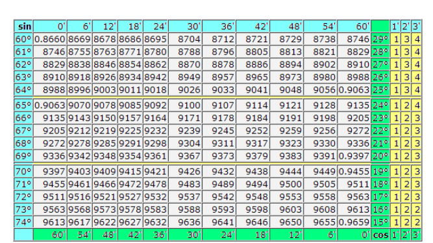The width and height of the screenshot is (433, 243).
Task: Click the value 9041
Action: (253, 90)
